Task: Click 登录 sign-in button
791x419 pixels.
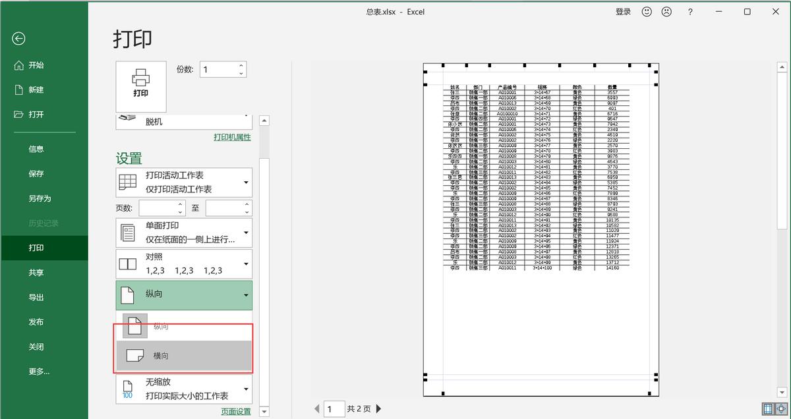Action: click(623, 12)
